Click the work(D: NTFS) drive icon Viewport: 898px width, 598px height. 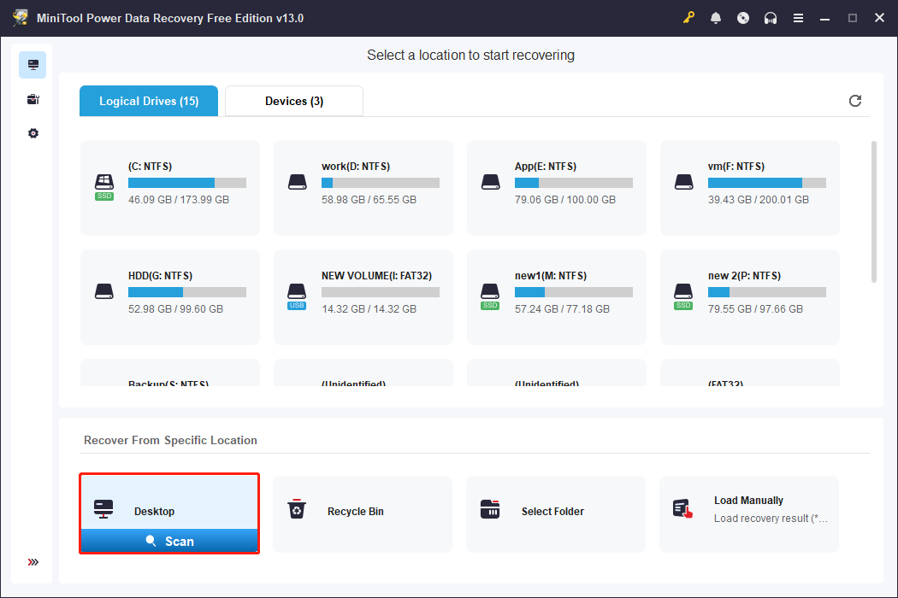coord(298,182)
